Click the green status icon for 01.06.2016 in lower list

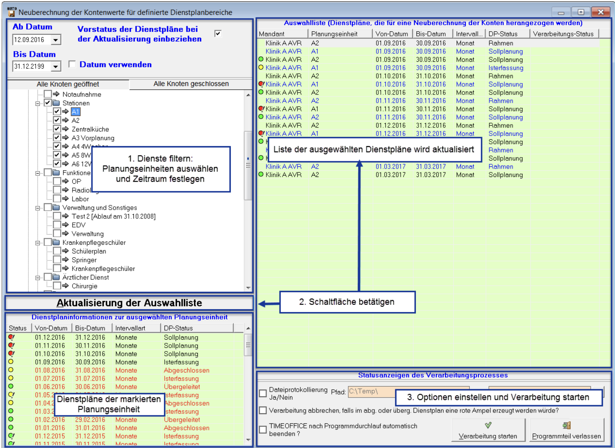pyautogui.click(x=11, y=386)
